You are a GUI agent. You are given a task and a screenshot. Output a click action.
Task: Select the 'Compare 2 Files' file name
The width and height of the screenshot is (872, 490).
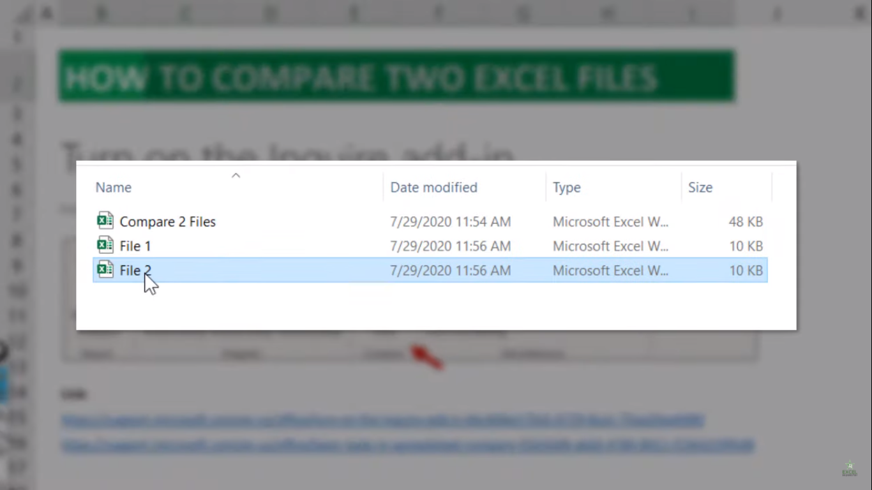168,221
